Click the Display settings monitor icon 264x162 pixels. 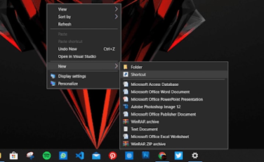tap(53, 76)
